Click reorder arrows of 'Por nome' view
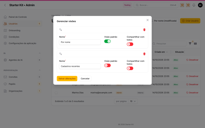Viewport: 205px width, 128px height. click(60, 30)
